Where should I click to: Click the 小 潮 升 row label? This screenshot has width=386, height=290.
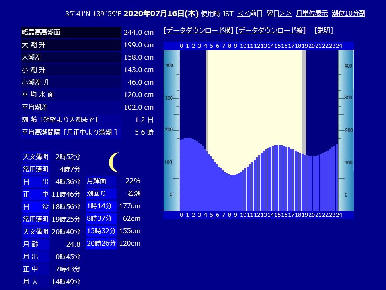(x=71, y=70)
